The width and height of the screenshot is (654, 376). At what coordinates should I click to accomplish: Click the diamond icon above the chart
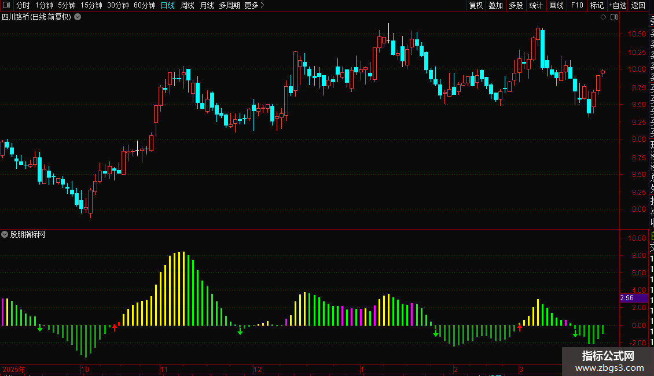603,17
